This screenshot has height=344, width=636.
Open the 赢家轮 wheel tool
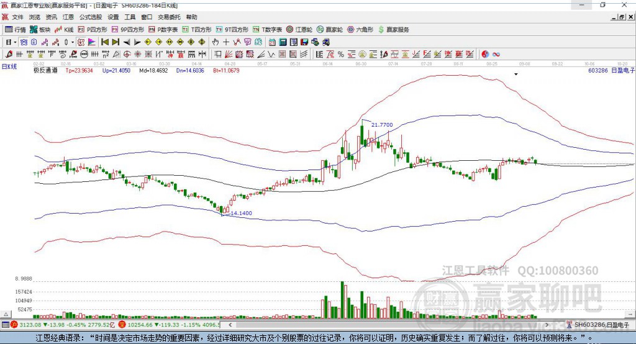pos(330,30)
